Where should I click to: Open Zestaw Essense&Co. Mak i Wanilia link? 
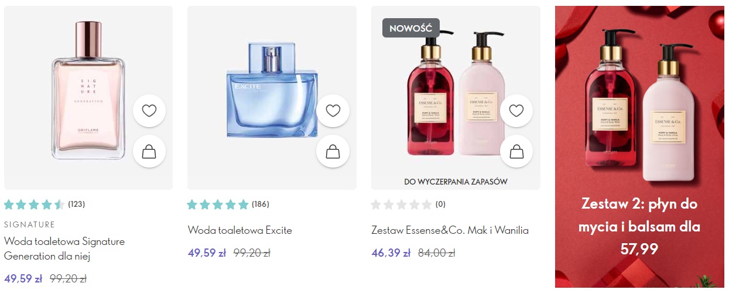tap(450, 230)
